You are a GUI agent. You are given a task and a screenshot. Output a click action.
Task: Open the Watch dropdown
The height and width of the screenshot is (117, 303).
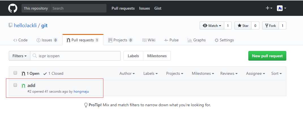[x=212, y=25]
